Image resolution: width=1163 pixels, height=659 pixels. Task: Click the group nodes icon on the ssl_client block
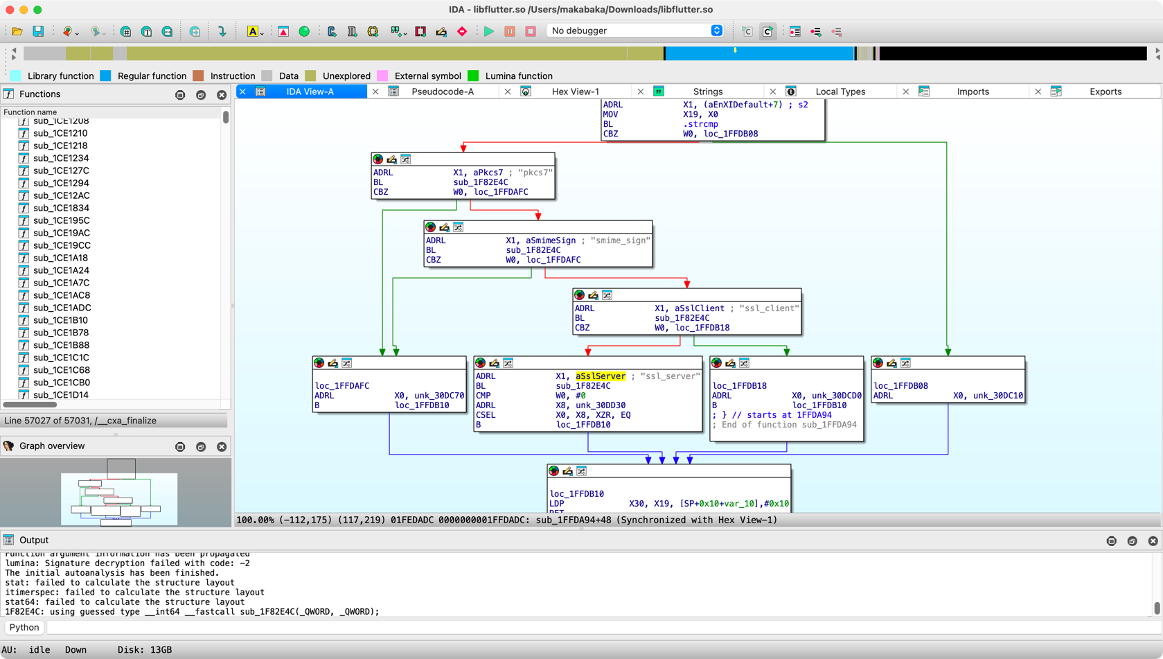tap(607, 295)
